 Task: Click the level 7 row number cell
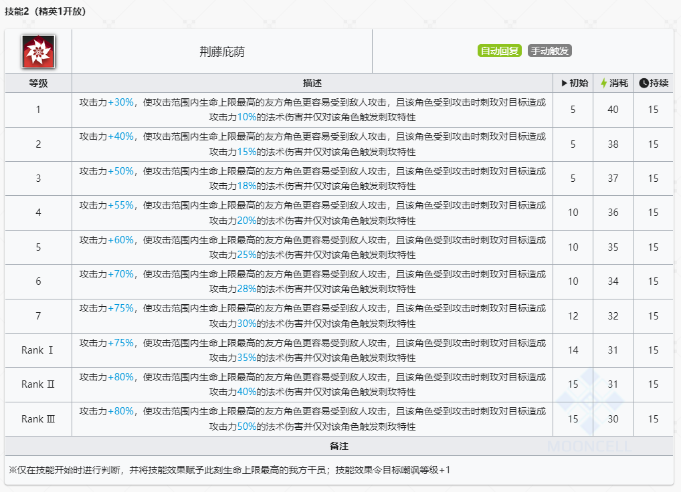(38, 316)
